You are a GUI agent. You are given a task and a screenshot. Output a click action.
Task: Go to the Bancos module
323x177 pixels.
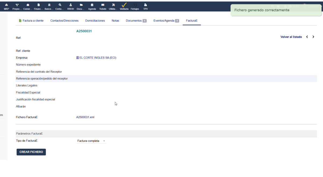click(x=49, y=6)
